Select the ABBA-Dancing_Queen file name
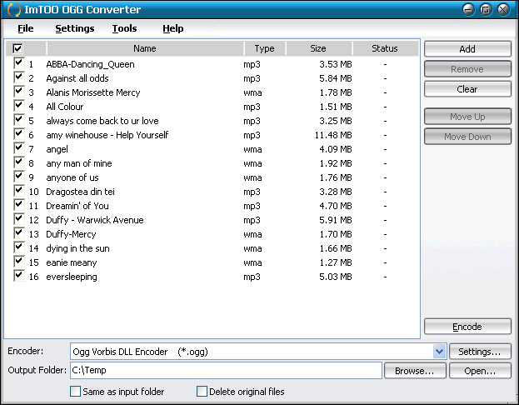 click(x=90, y=64)
